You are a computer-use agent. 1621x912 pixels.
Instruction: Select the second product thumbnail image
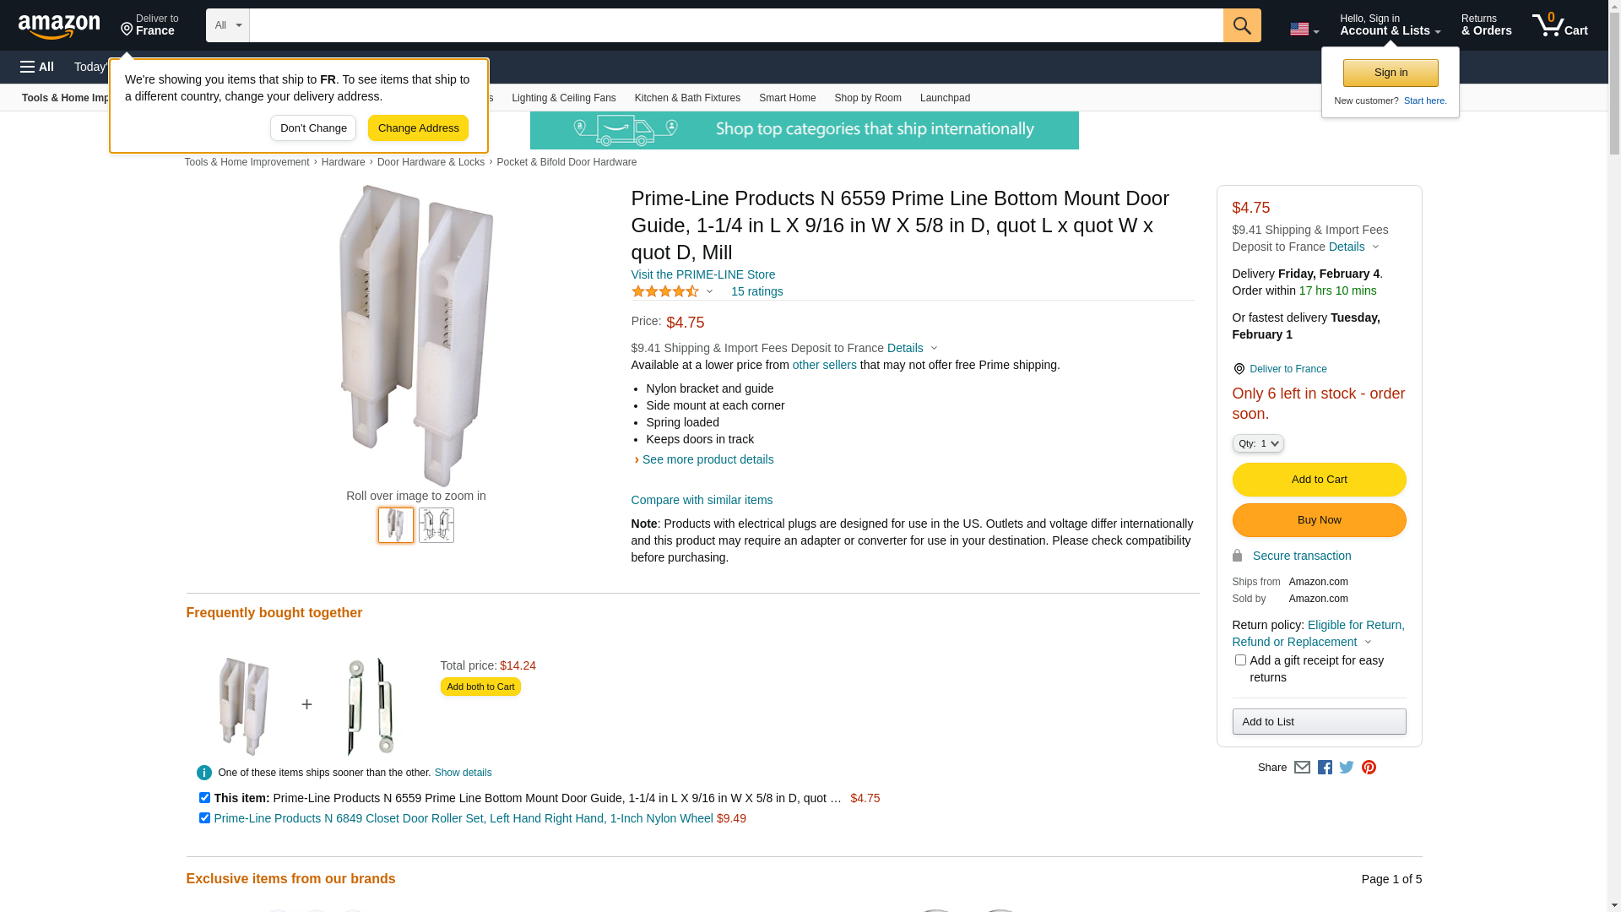436,525
